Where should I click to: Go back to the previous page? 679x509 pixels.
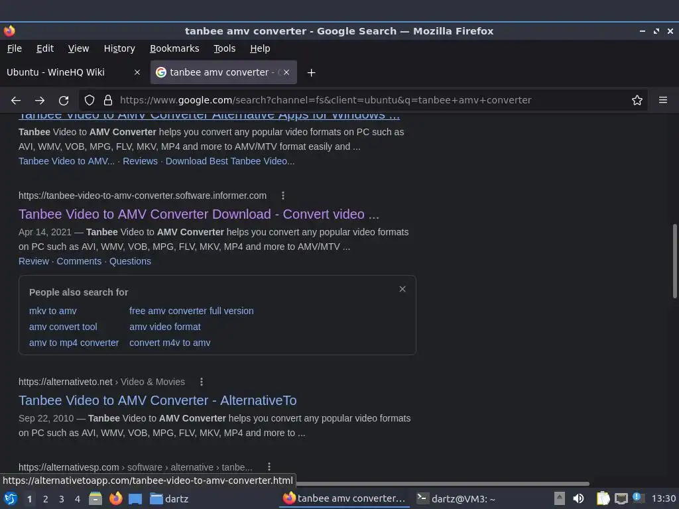[x=16, y=101]
